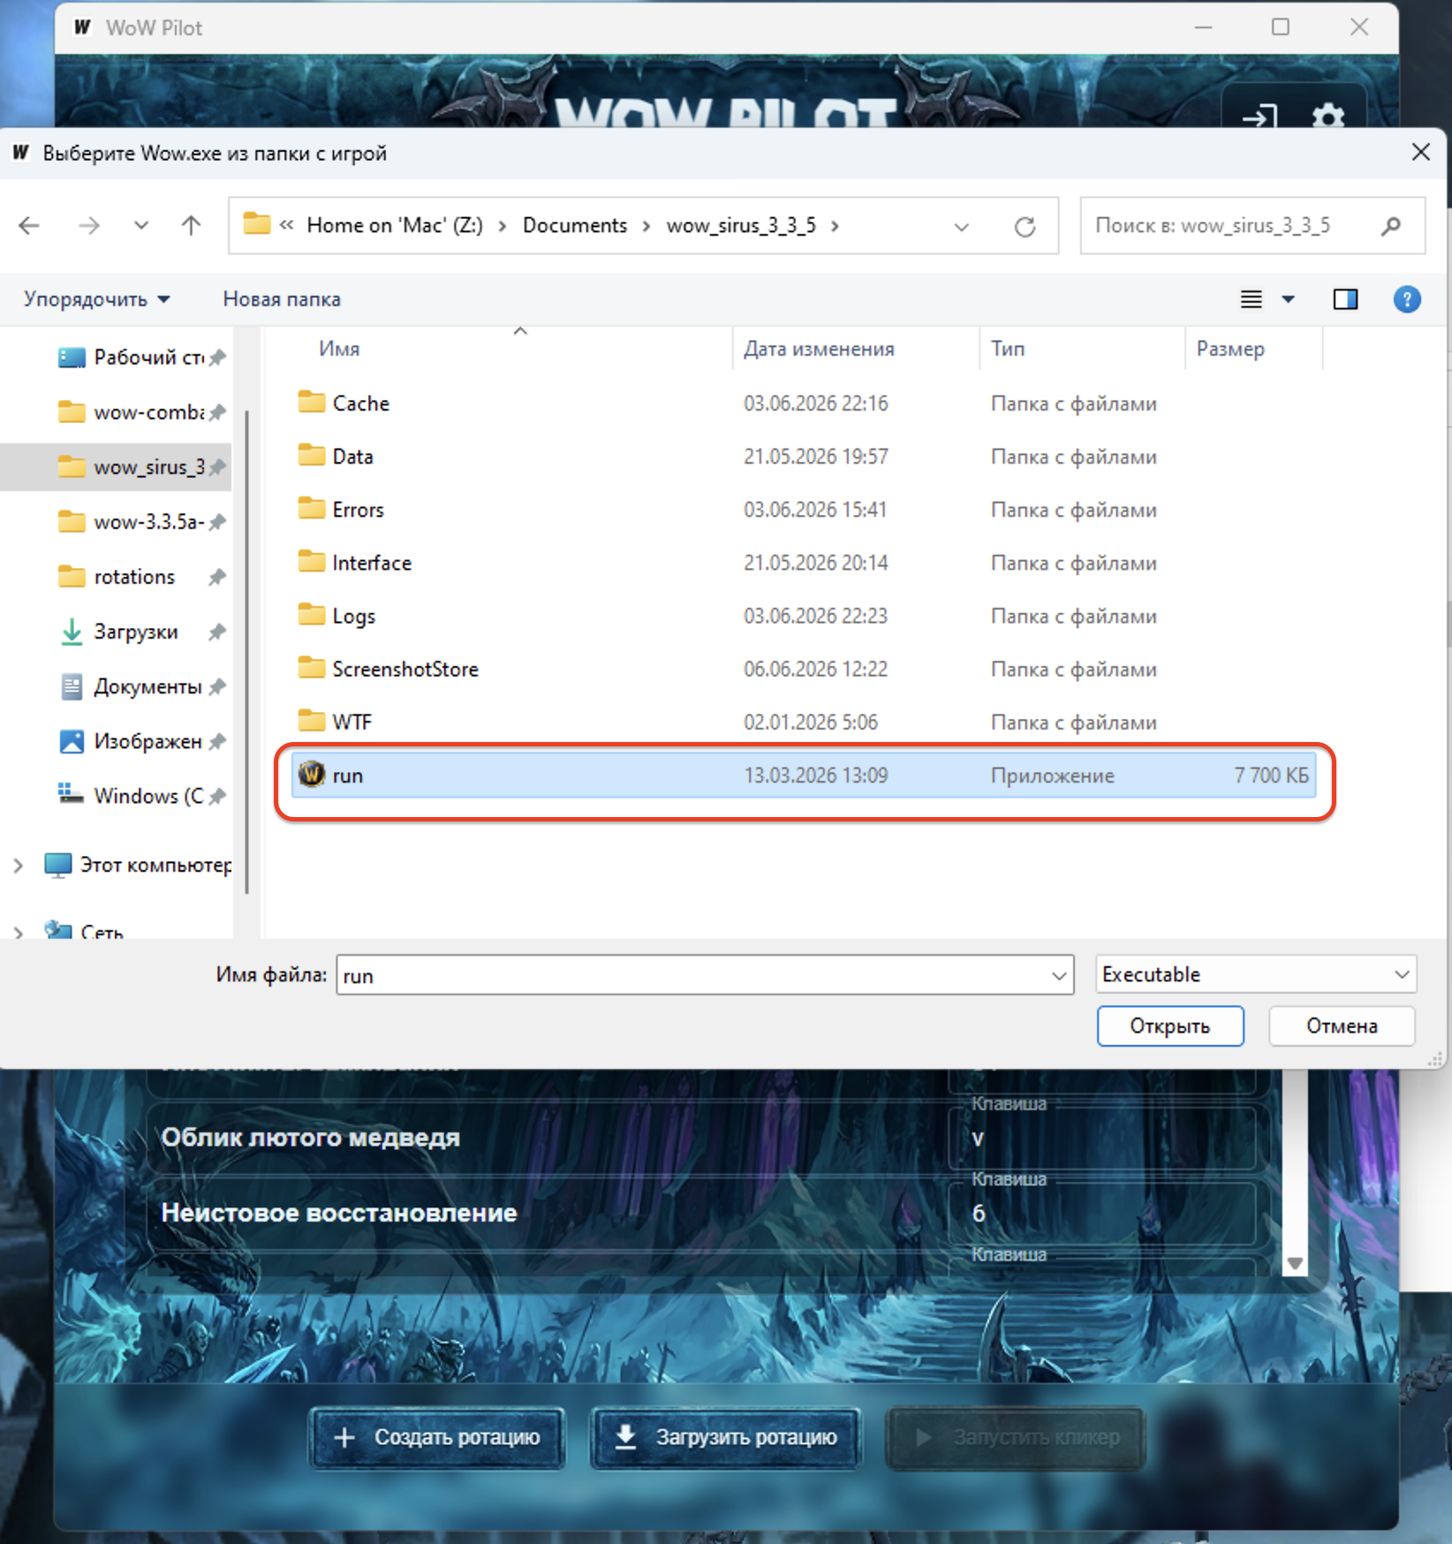The height and width of the screenshot is (1544, 1452).
Task: Click key field for Облик лютого медведя
Action: pyautogui.click(x=1102, y=1138)
